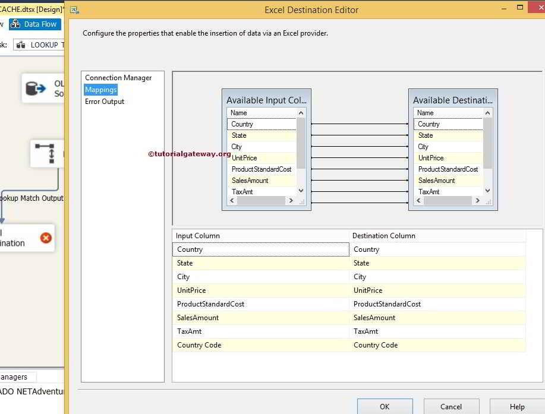Image resolution: width=545 pixels, height=414 pixels.
Task: Click the OLE DB Source component icon
Action: [36, 89]
